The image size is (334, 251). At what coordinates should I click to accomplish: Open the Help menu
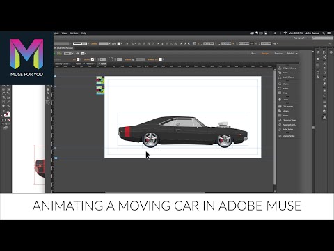click(x=83, y=33)
